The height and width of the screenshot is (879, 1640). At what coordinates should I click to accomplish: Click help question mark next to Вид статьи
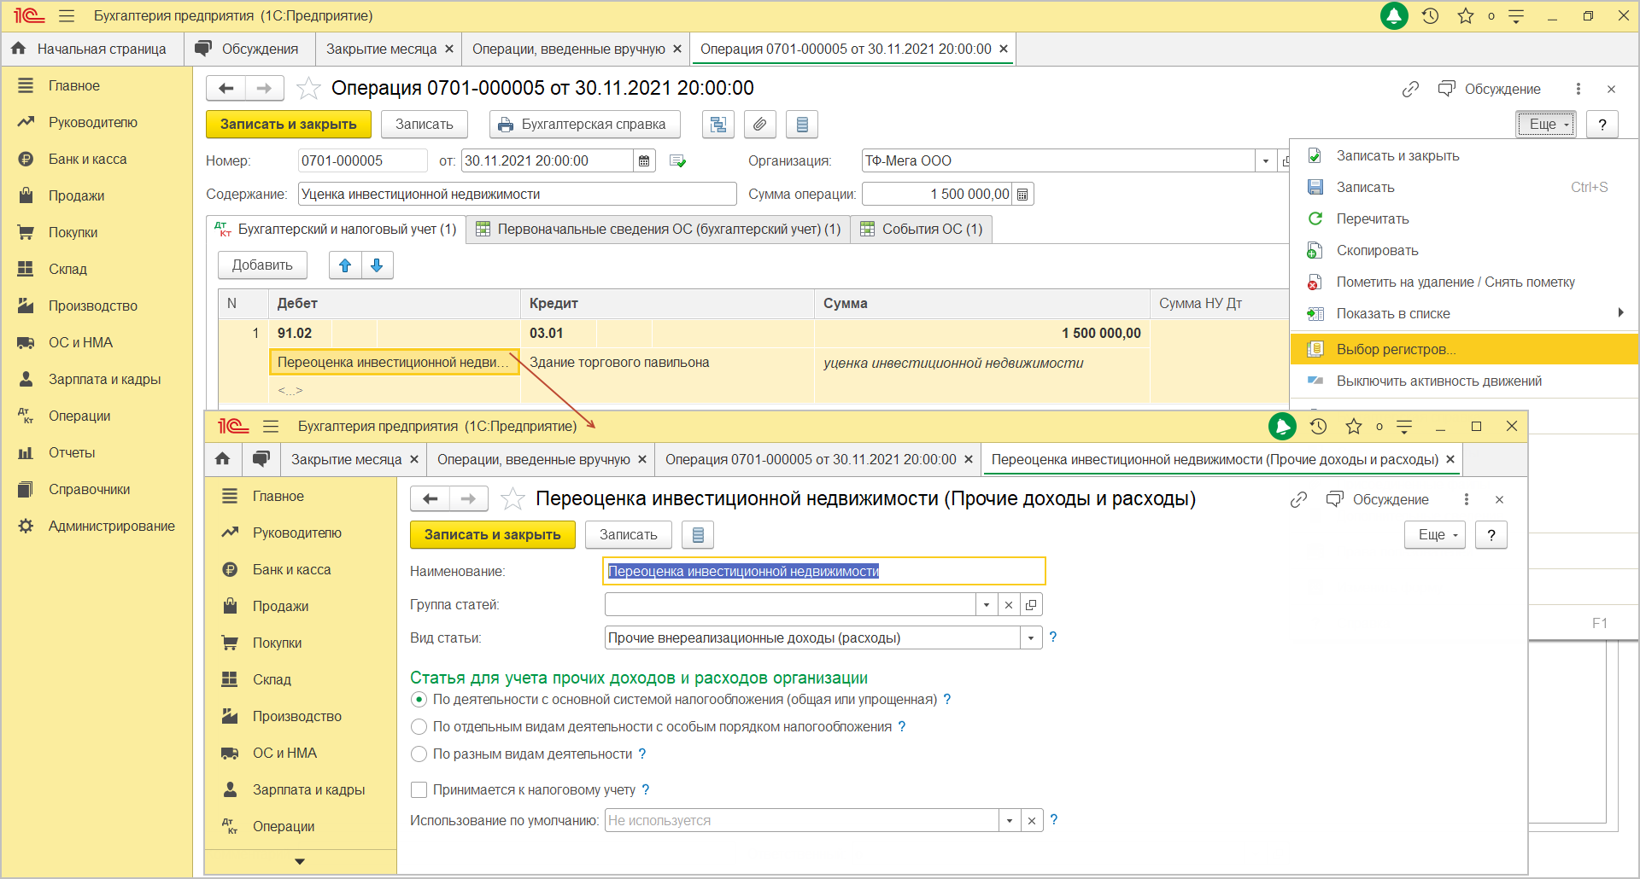point(1053,637)
